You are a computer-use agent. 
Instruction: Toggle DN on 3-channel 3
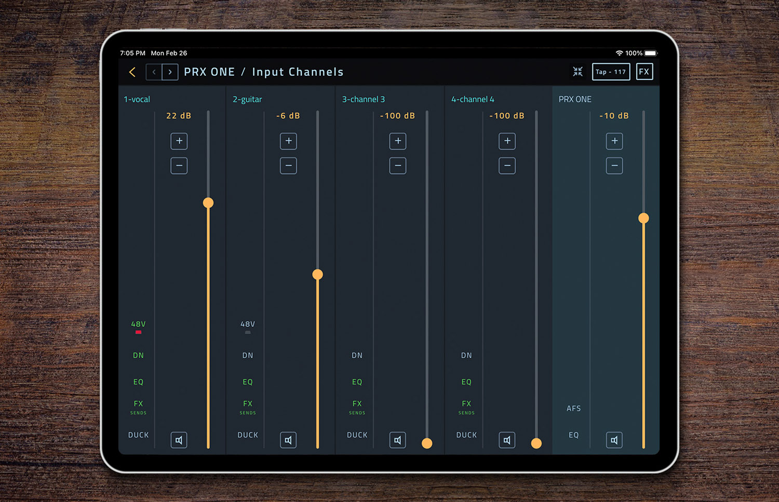(357, 356)
